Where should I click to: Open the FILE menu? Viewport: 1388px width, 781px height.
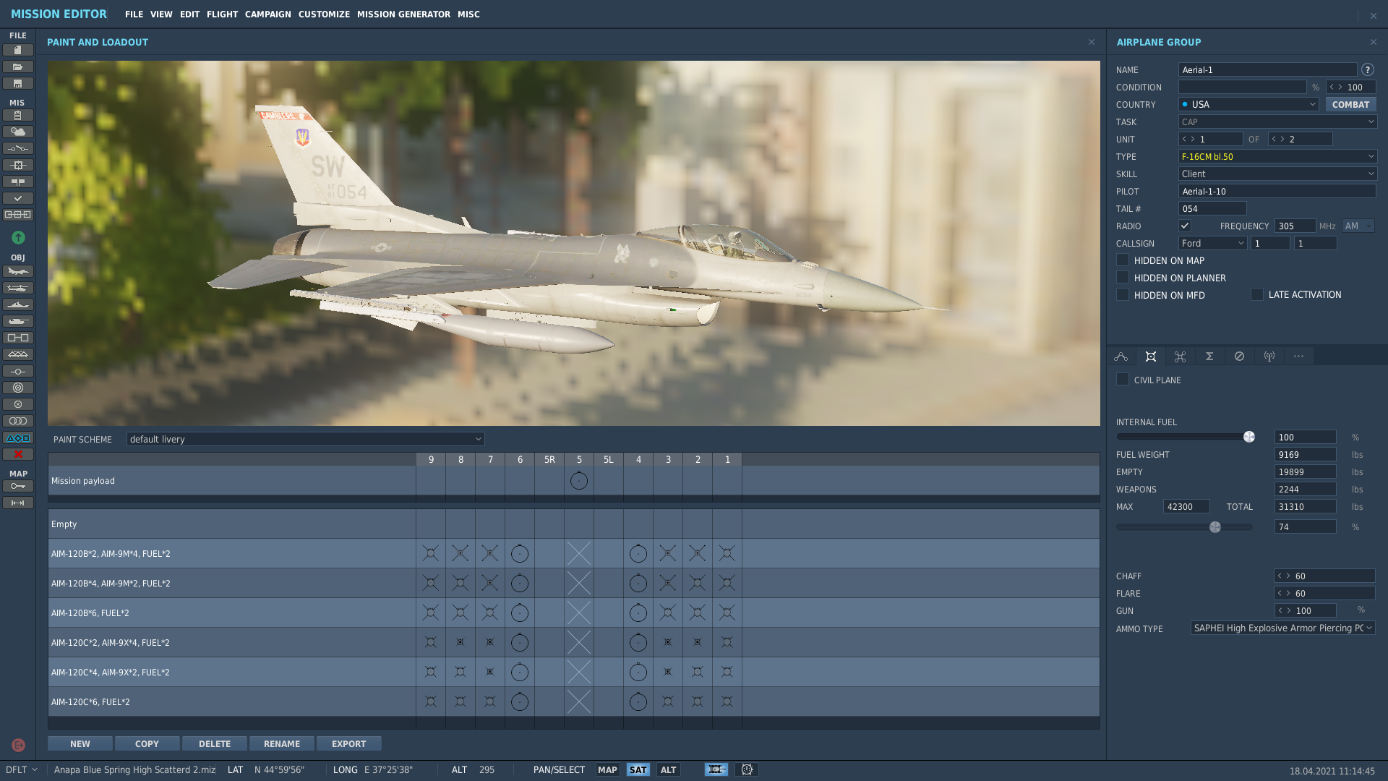coord(134,14)
